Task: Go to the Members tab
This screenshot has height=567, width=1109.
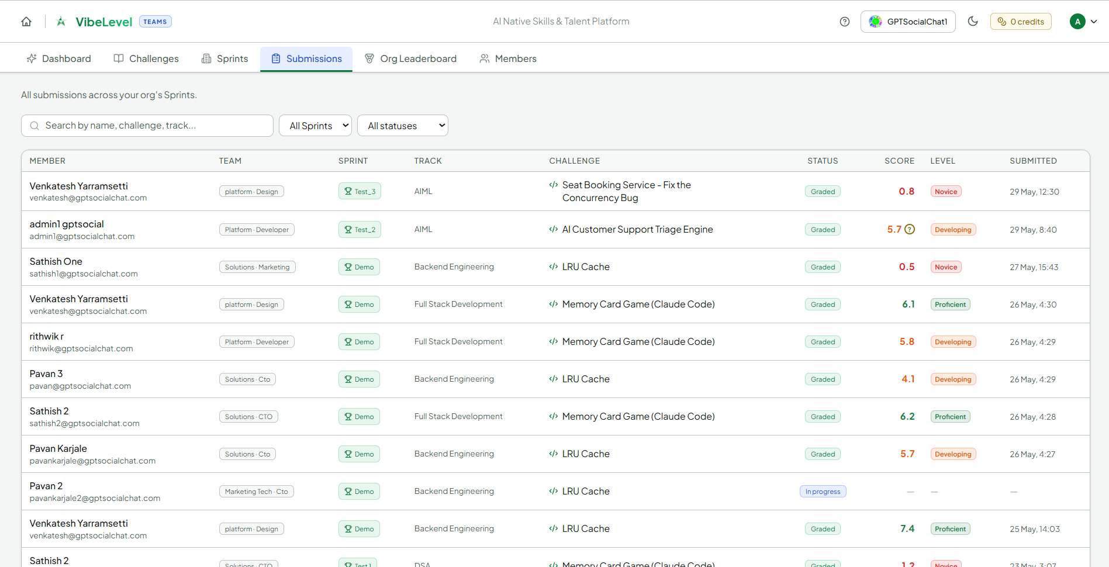Action: tap(508, 58)
